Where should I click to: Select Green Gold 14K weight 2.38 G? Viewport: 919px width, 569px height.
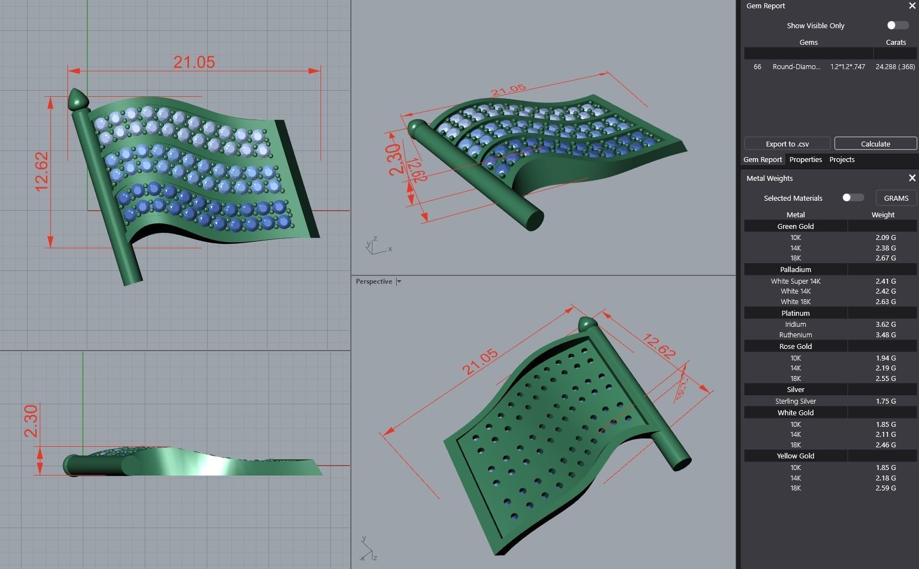(885, 248)
